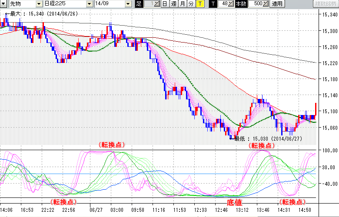Open the leftmost dropdown arrow before 先物
The width and height of the screenshot is (339, 217).
pyautogui.click(x=3, y=4)
